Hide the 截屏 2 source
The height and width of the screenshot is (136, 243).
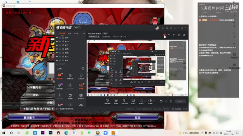(57, 53)
